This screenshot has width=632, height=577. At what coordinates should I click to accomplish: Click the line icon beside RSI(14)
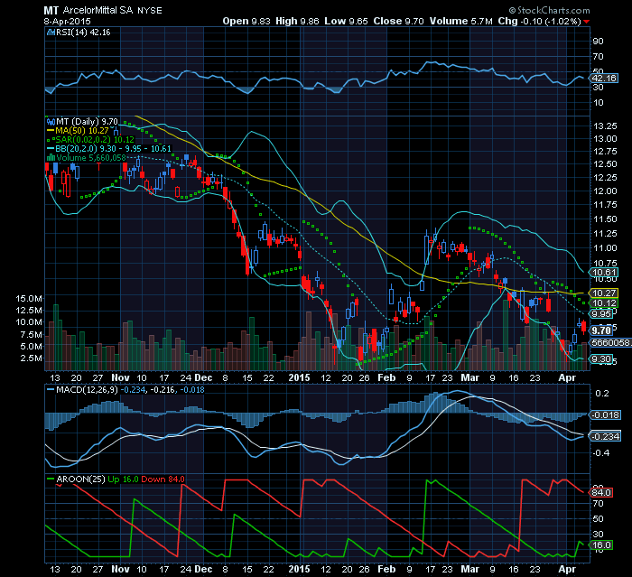49,31
